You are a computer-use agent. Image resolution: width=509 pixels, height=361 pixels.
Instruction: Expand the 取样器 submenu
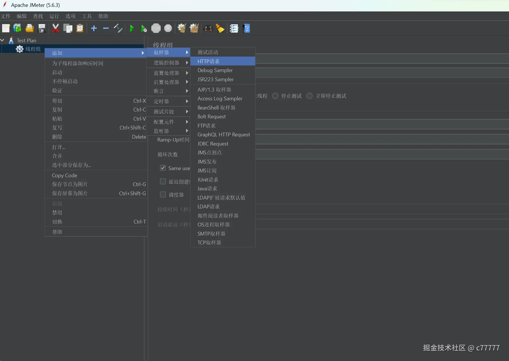tap(168, 52)
